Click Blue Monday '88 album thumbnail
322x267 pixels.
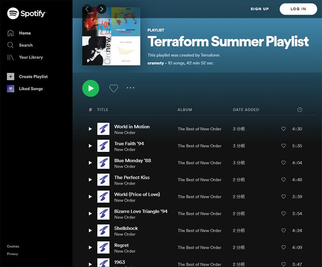point(103,163)
